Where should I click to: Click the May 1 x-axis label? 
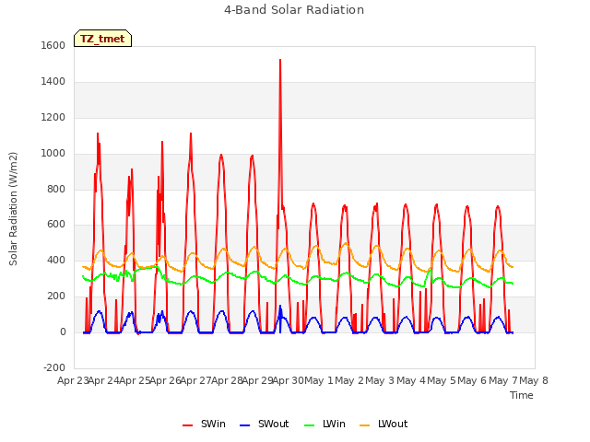click(319, 380)
